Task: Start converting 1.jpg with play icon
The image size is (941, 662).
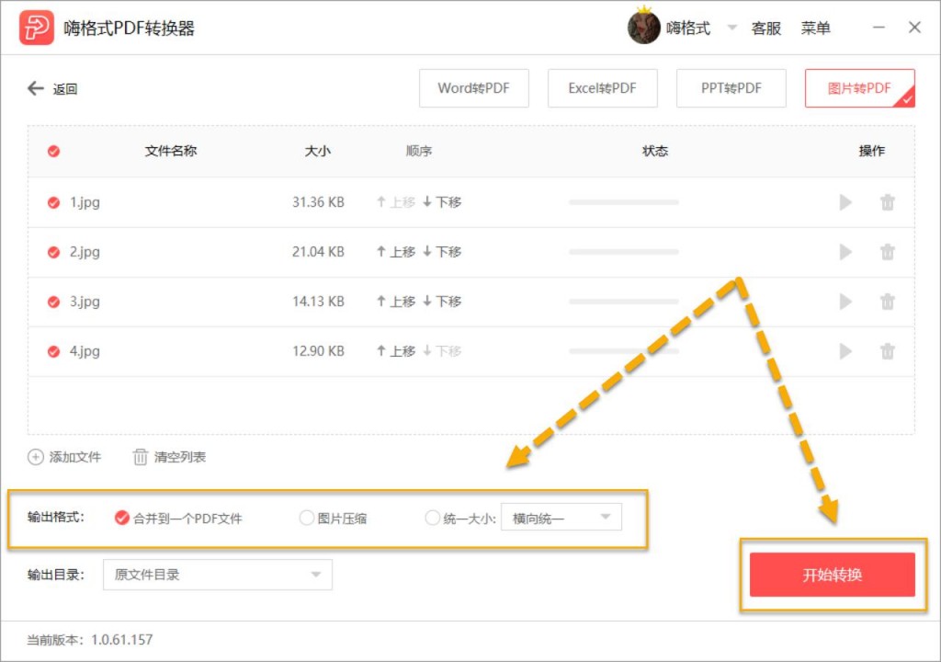Action: (845, 202)
